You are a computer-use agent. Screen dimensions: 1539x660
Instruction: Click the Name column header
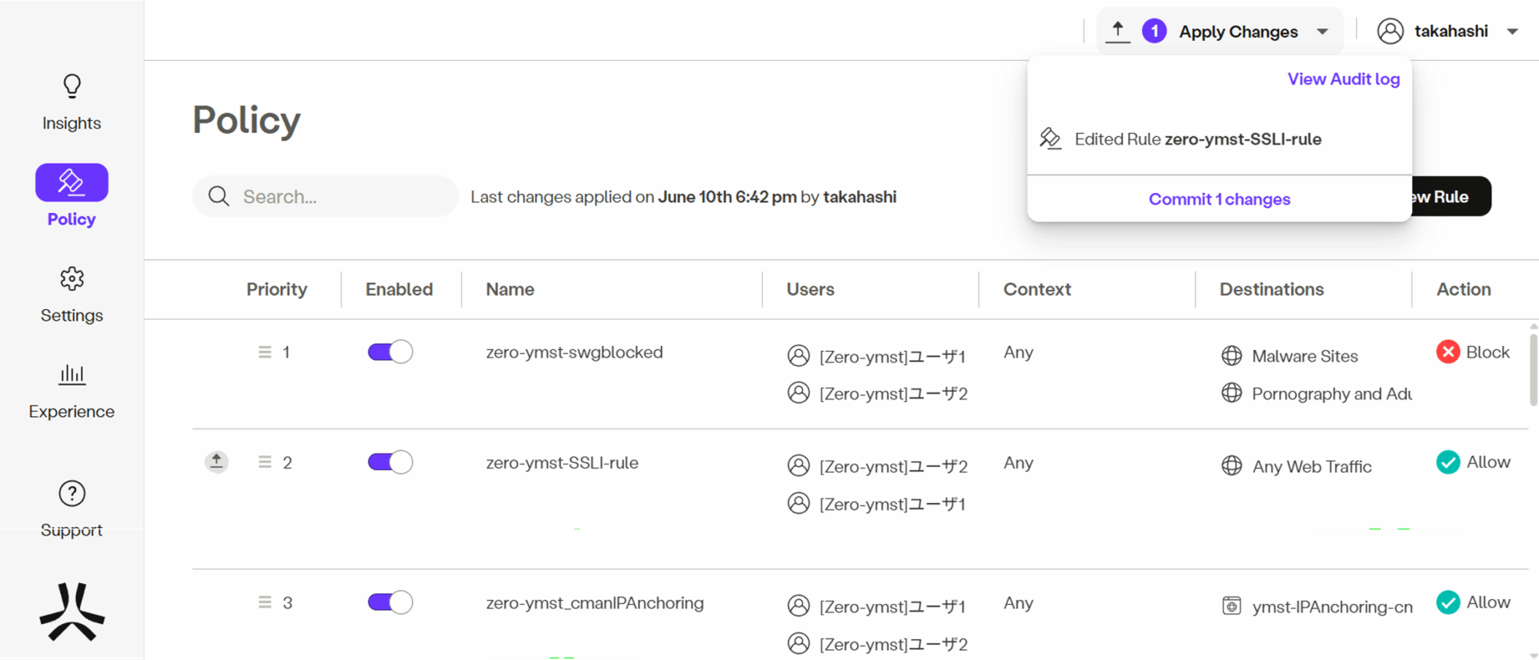click(x=510, y=289)
